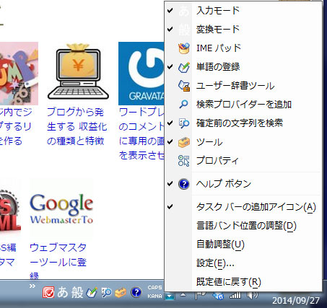
Task: Click 単語の登録 pencil icon in menu
Action: (x=184, y=67)
